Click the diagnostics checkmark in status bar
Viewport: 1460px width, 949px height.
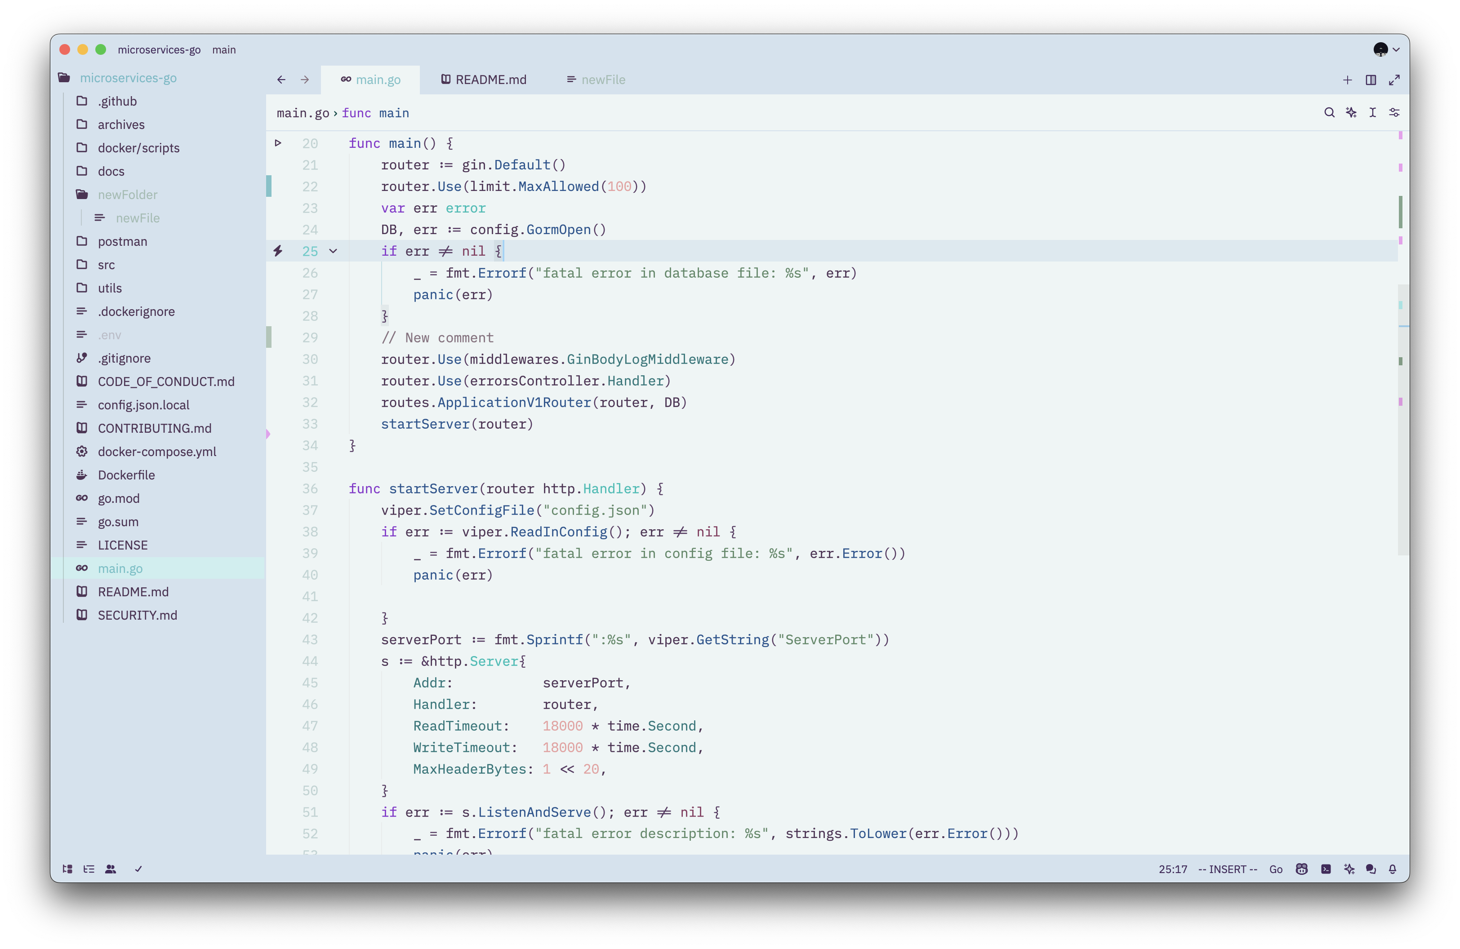click(138, 869)
